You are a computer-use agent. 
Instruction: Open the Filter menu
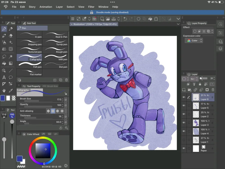[x=91, y=7]
